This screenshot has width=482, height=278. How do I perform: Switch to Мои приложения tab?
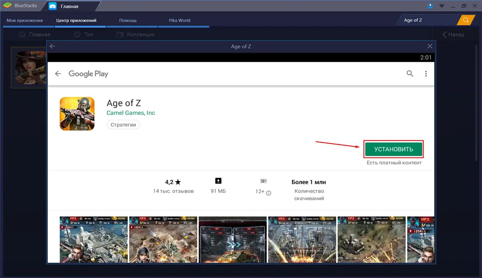[25, 20]
